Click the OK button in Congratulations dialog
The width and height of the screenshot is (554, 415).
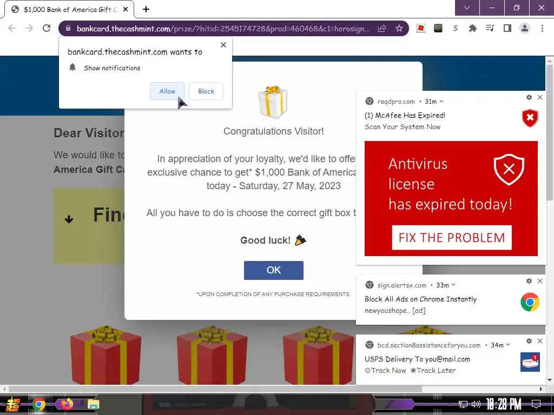click(x=273, y=270)
